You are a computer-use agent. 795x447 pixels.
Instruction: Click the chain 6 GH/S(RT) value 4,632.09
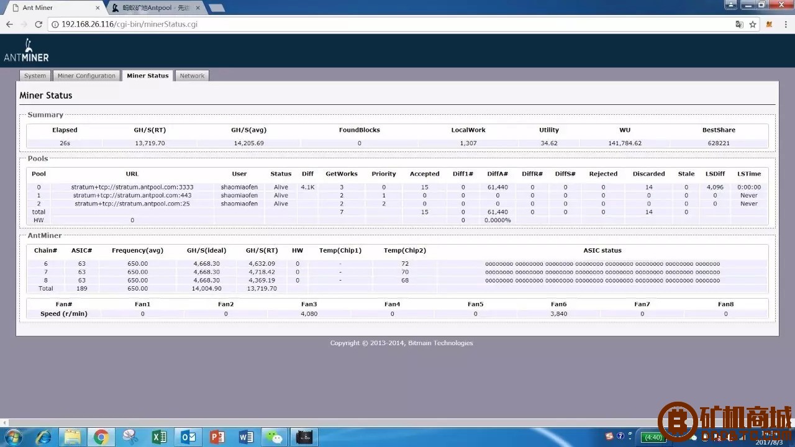click(261, 264)
